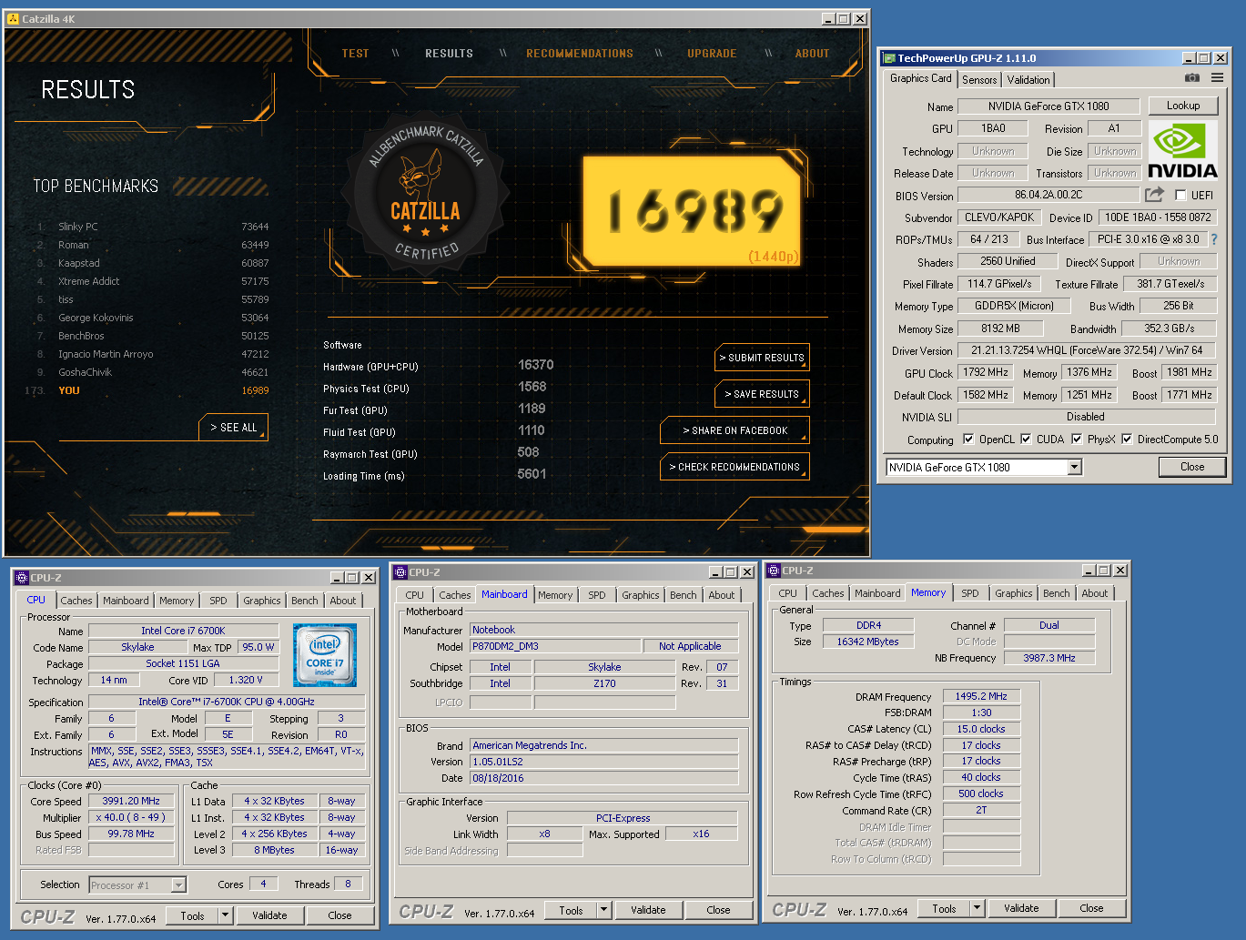Click the Memory Size value 16342 MBytes

pyautogui.click(x=867, y=642)
